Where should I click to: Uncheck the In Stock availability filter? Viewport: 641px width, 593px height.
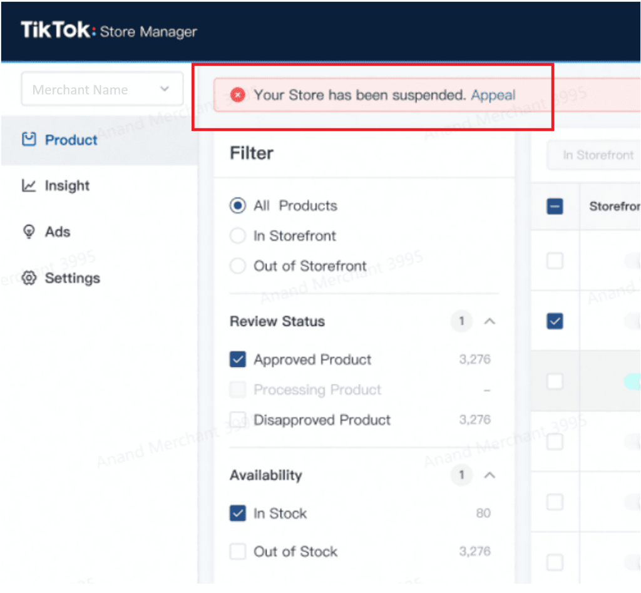coord(238,513)
